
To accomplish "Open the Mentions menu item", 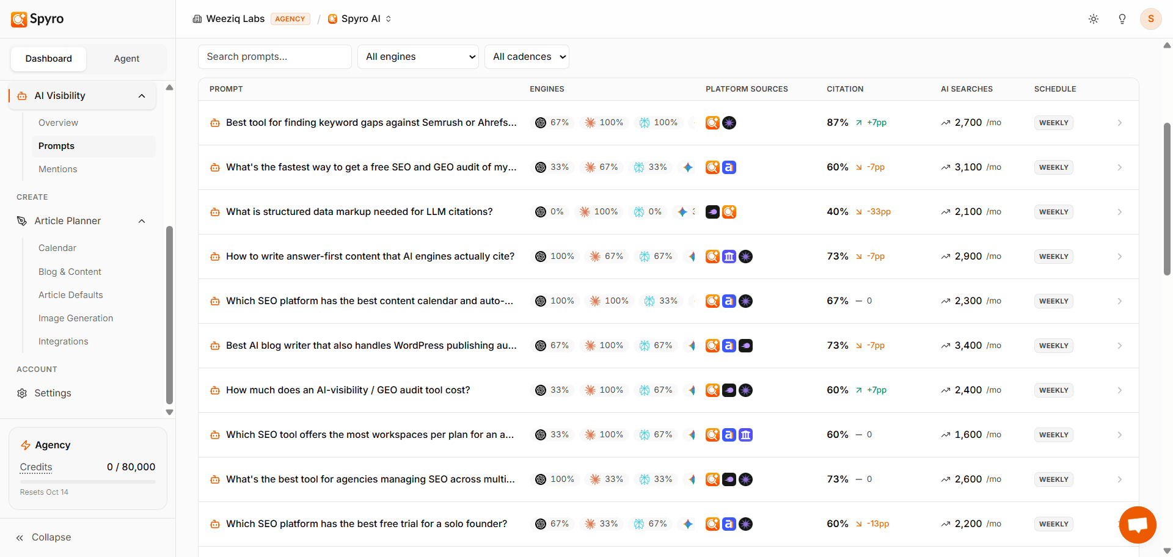I will [x=58, y=169].
